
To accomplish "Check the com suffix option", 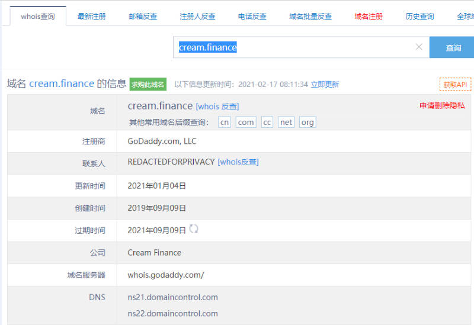I will (246, 122).
